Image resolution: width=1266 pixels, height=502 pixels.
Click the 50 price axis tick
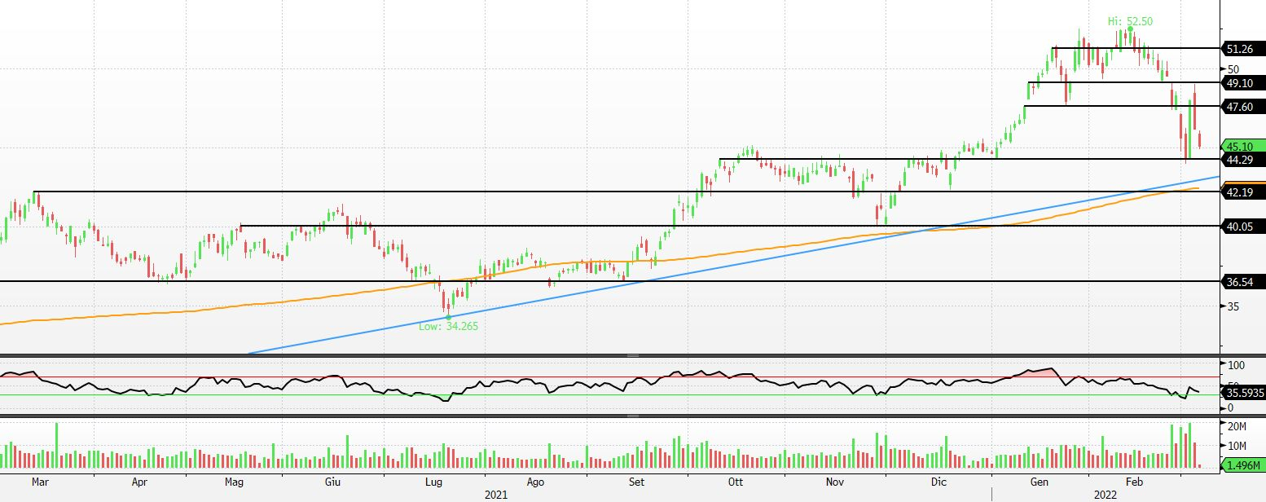pos(1233,69)
